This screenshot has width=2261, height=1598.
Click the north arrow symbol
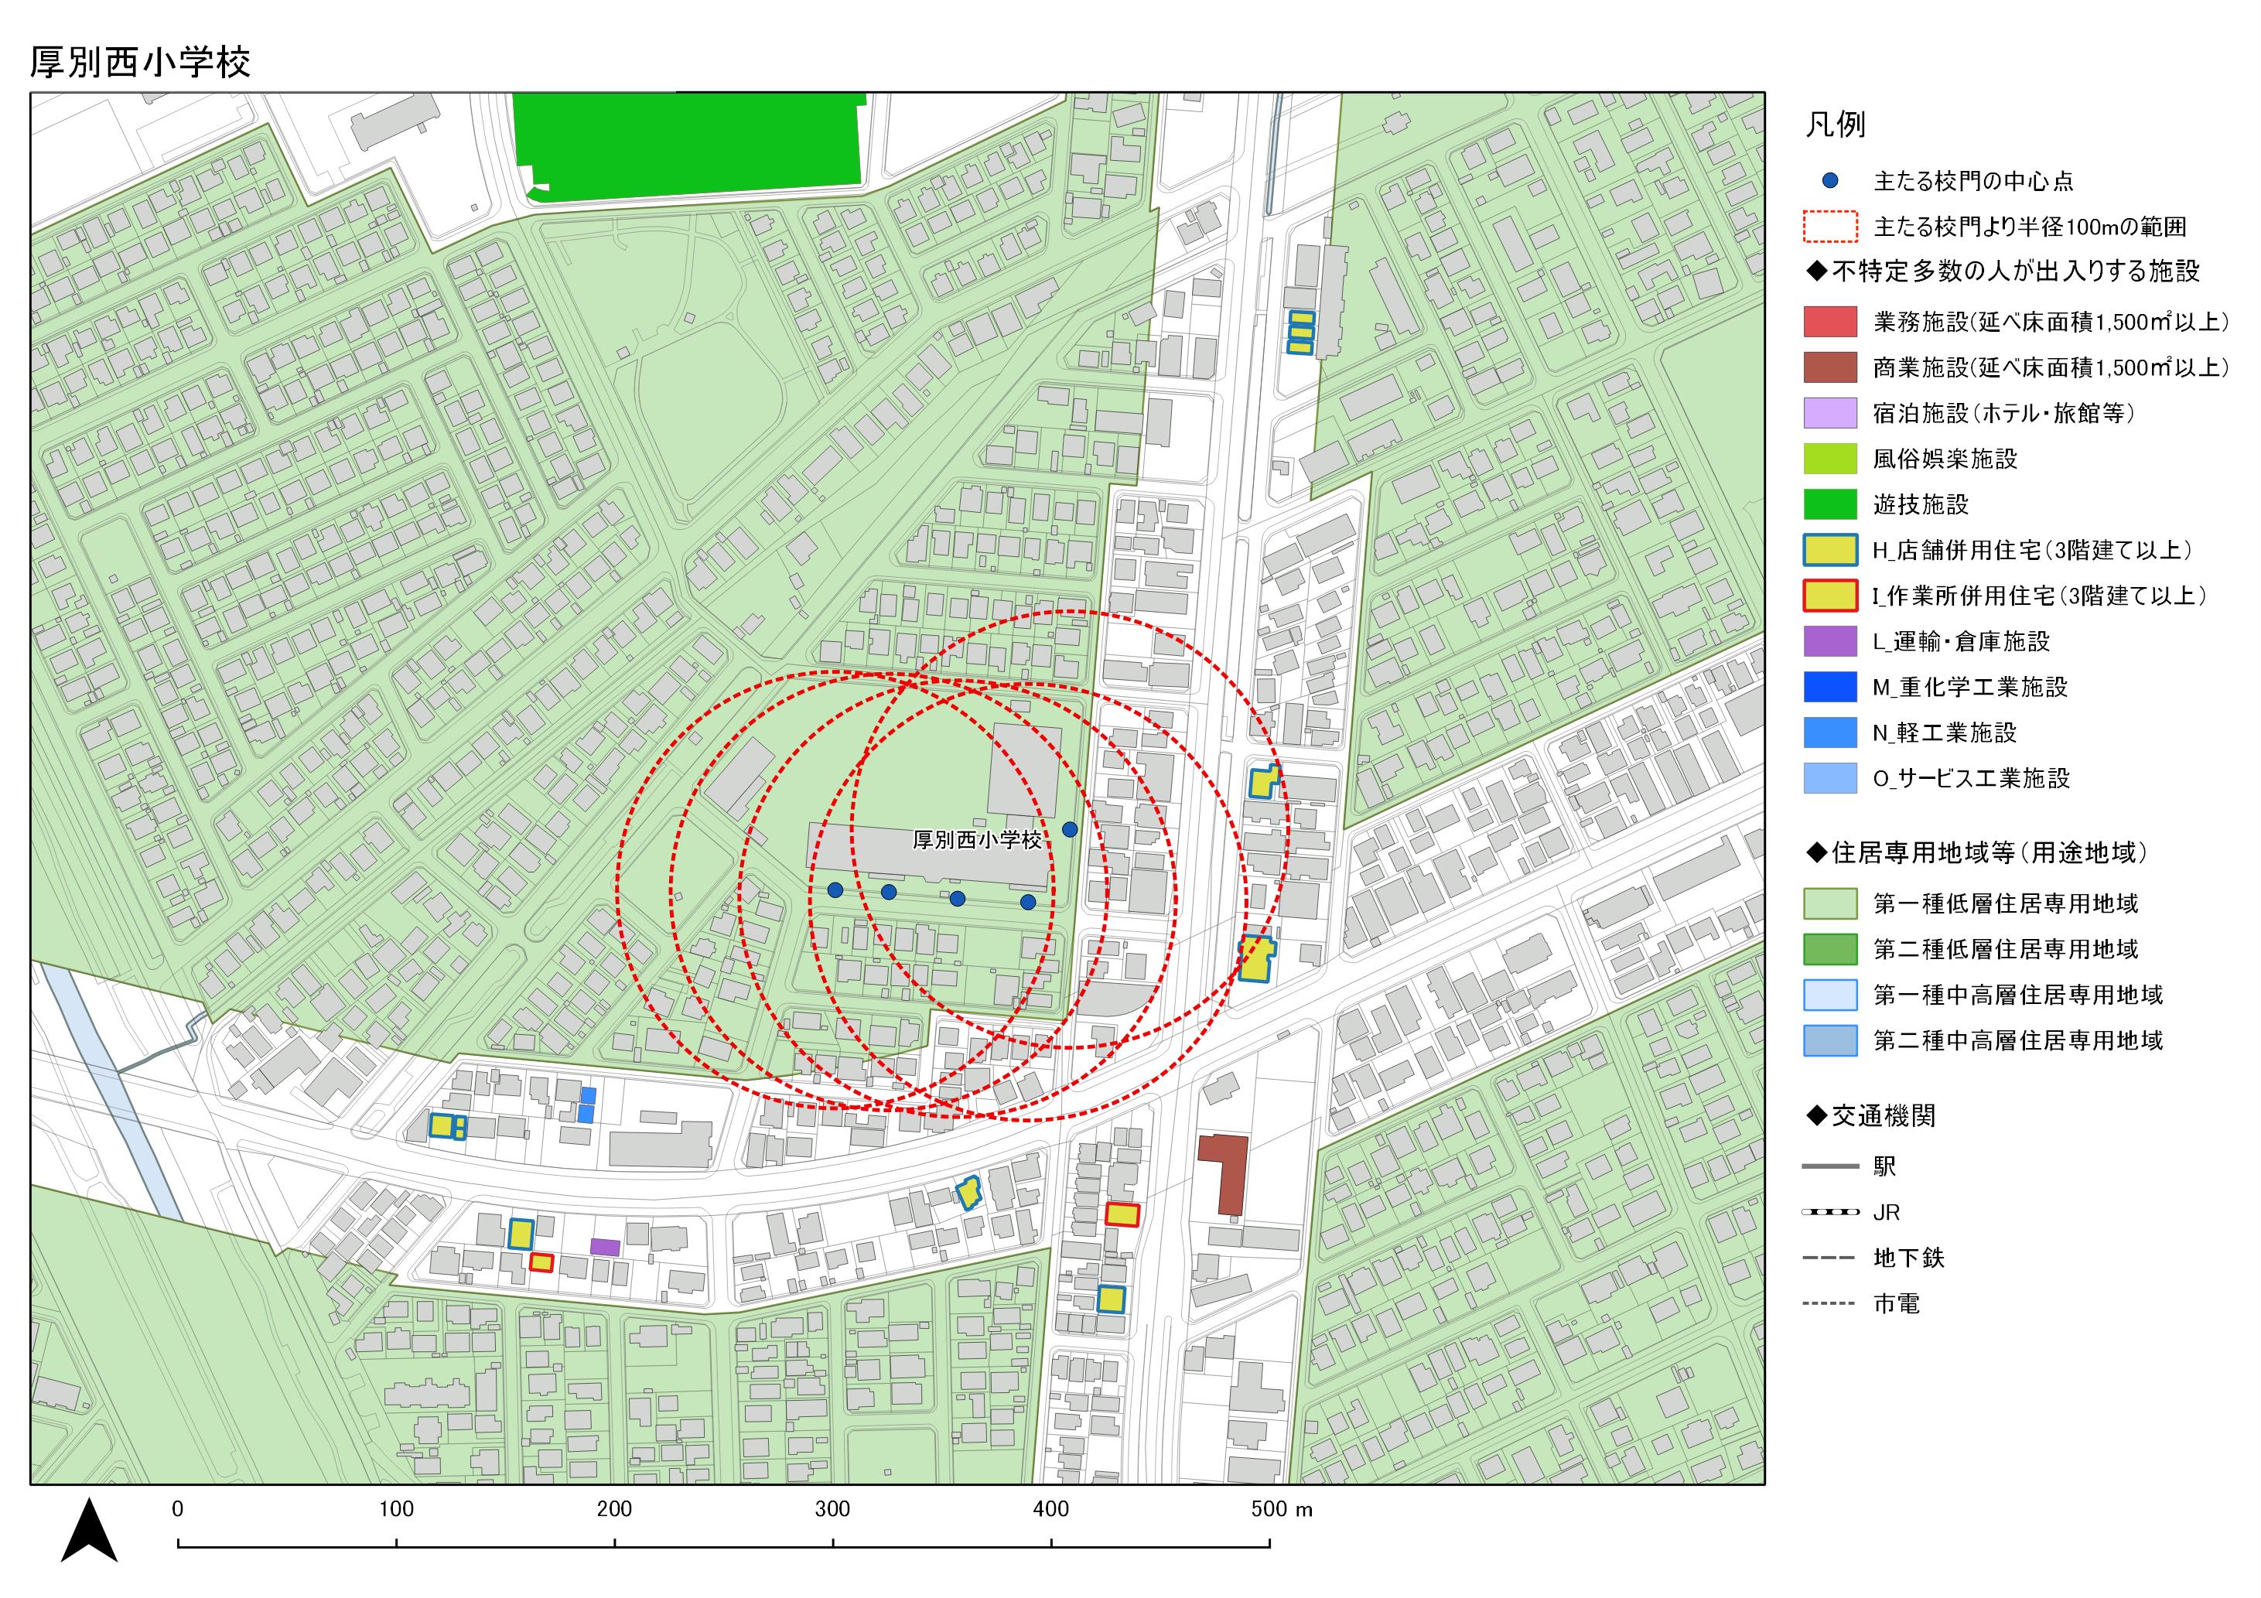click(90, 1529)
